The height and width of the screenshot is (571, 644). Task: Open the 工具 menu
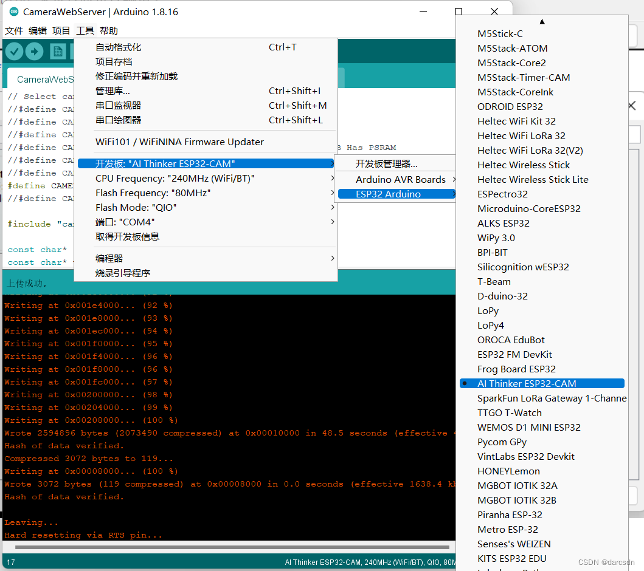[x=85, y=31]
